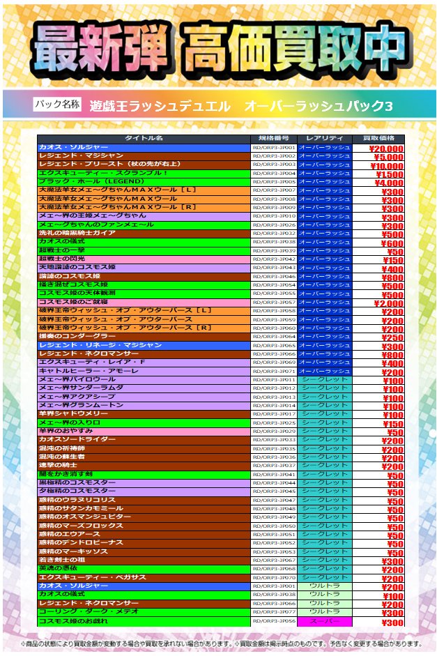
Task: Select 'レジェンド・リネージ・マジシャン' title cell
Action: pyautogui.click(x=144, y=346)
